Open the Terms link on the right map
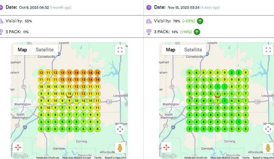This screenshot has height=159, width=274. (246, 158)
